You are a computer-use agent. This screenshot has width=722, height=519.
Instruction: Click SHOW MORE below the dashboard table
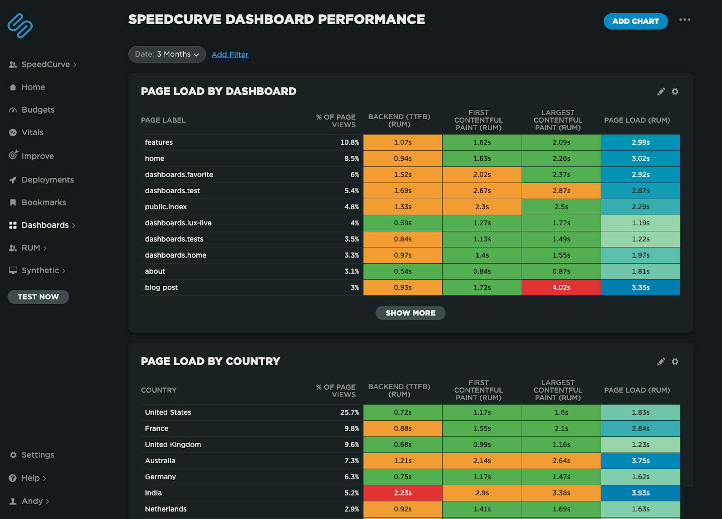click(410, 313)
